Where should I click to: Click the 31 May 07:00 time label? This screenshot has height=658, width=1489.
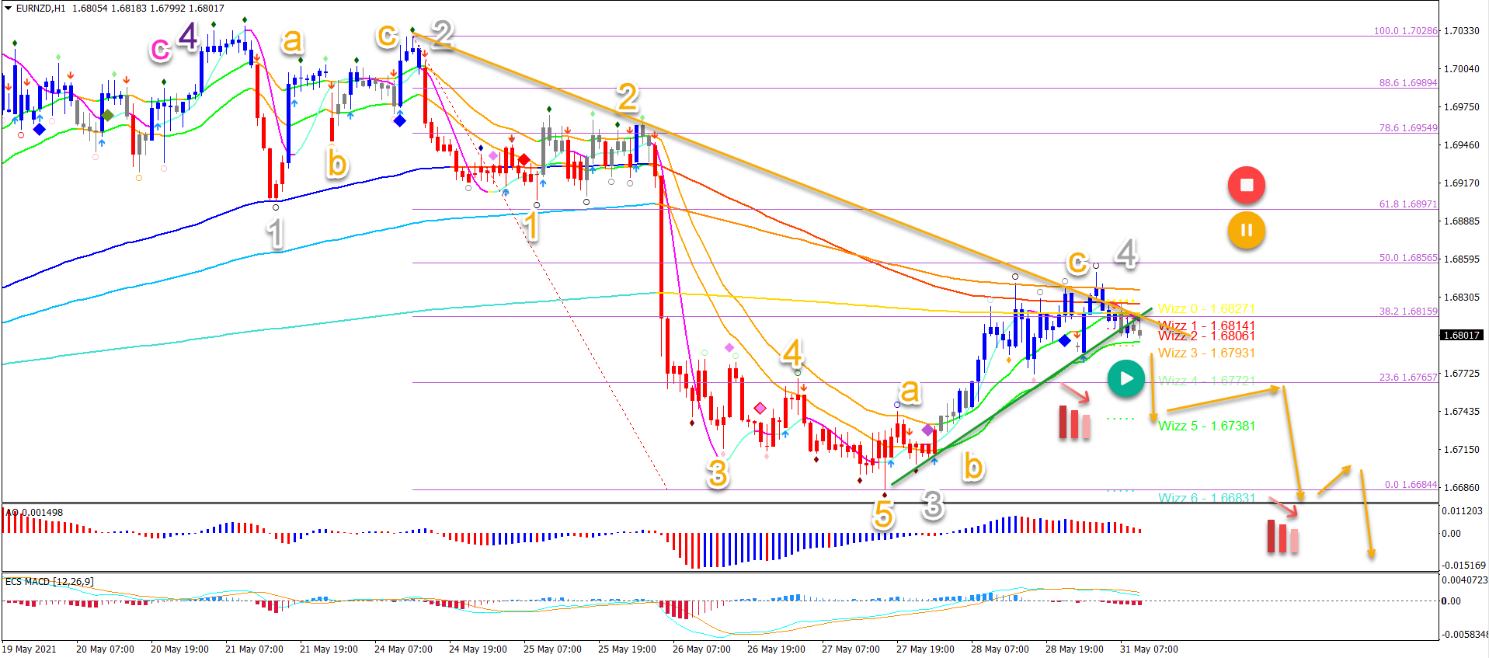(x=1149, y=649)
